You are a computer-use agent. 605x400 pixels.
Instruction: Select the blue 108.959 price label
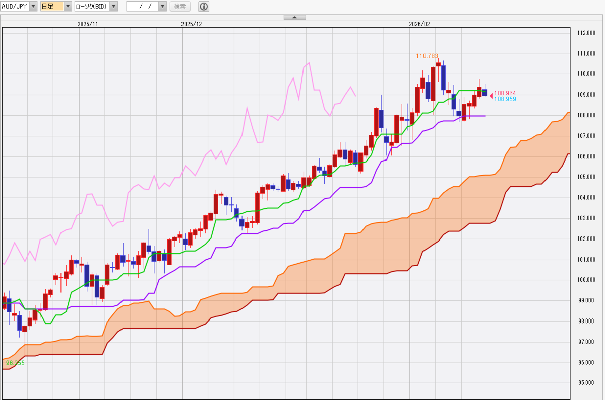point(505,99)
